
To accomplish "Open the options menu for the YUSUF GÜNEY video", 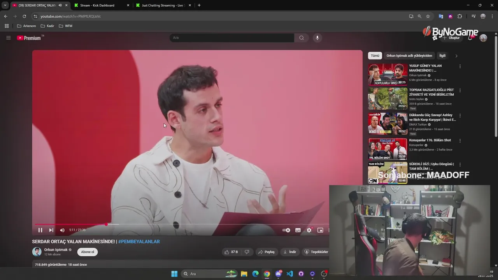I will click(460, 66).
